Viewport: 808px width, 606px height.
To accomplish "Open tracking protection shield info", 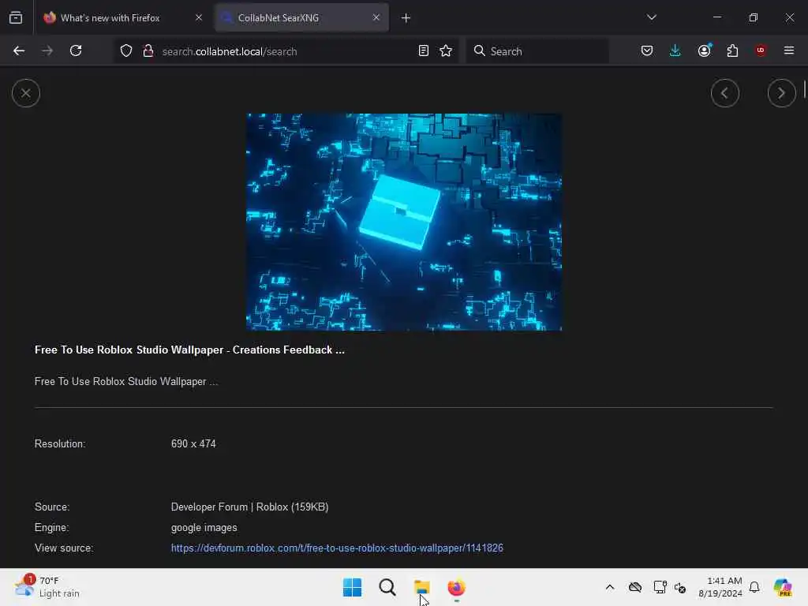I will coord(126,50).
